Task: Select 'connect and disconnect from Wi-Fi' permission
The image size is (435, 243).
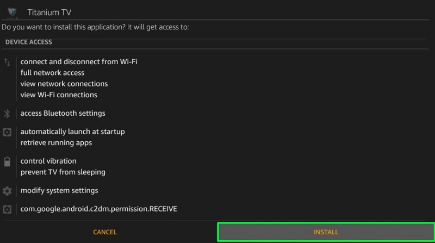Action: 79,61
